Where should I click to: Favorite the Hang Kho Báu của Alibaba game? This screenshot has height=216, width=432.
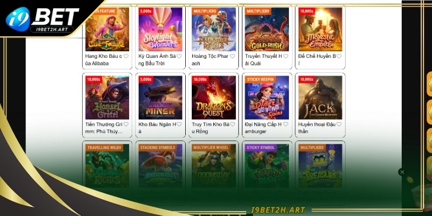126,56
